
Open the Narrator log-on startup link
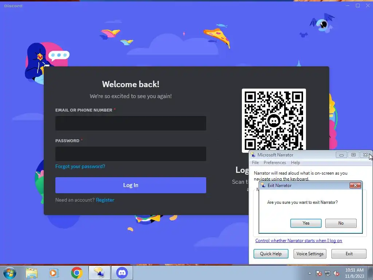tap(299, 241)
